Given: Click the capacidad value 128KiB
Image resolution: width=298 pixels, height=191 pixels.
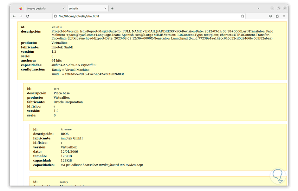Looking at the screenshot, I should click(x=66, y=161).
